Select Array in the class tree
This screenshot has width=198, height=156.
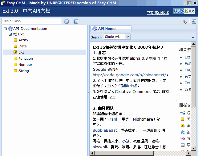(x=23, y=40)
